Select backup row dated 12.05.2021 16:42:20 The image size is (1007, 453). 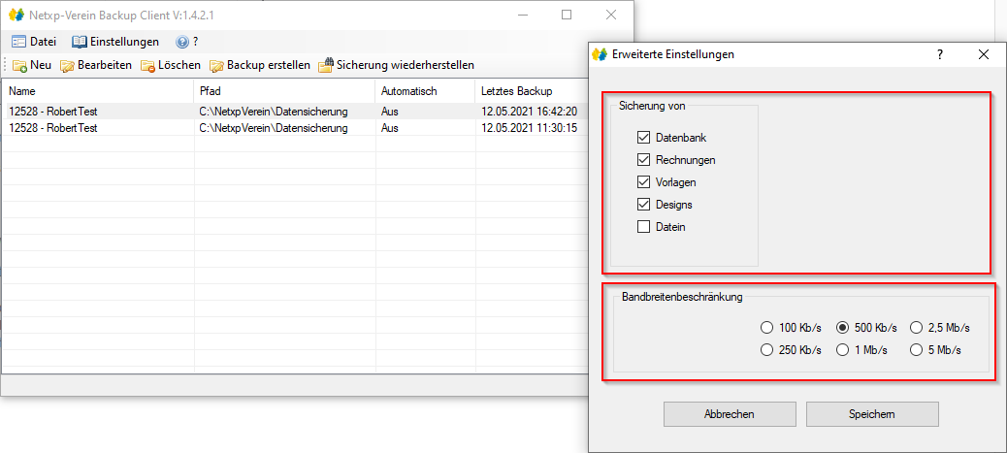[x=296, y=112]
